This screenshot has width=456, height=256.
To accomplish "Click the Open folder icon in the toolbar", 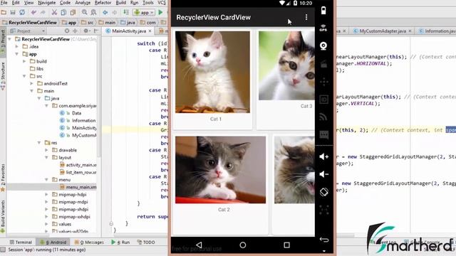I will pos(4,13).
